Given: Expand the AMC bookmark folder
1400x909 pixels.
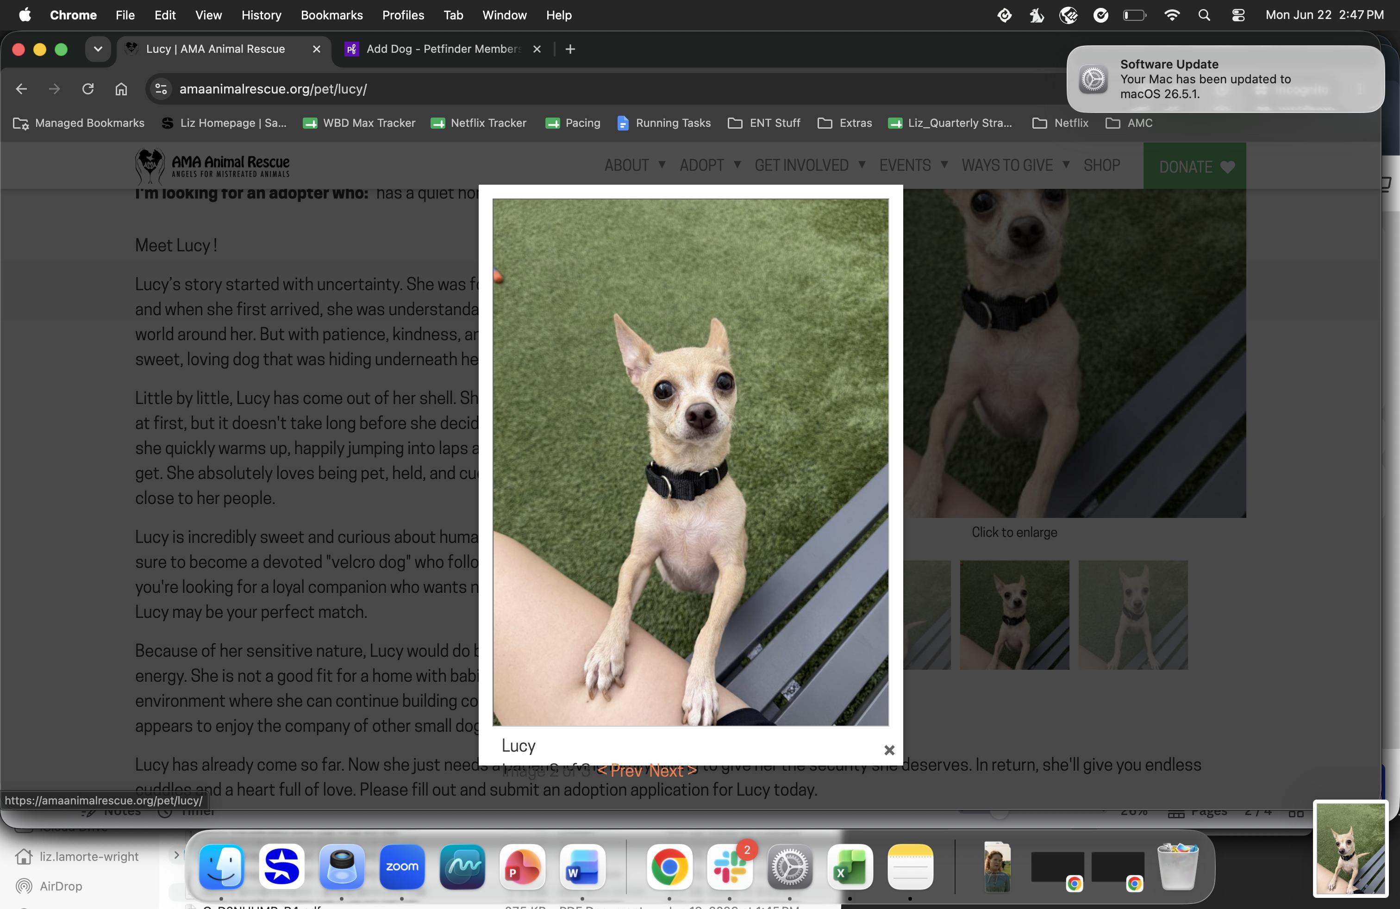Looking at the screenshot, I should click(x=1129, y=123).
